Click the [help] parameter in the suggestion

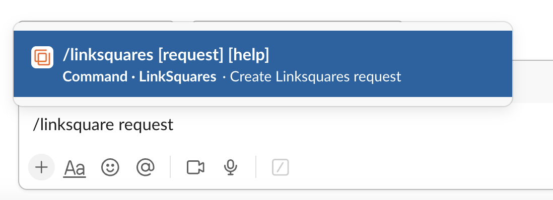(249, 55)
